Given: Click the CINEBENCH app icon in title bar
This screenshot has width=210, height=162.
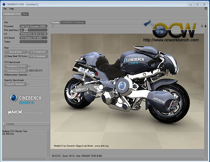Looking at the screenshot, I should tap(4, 4).
